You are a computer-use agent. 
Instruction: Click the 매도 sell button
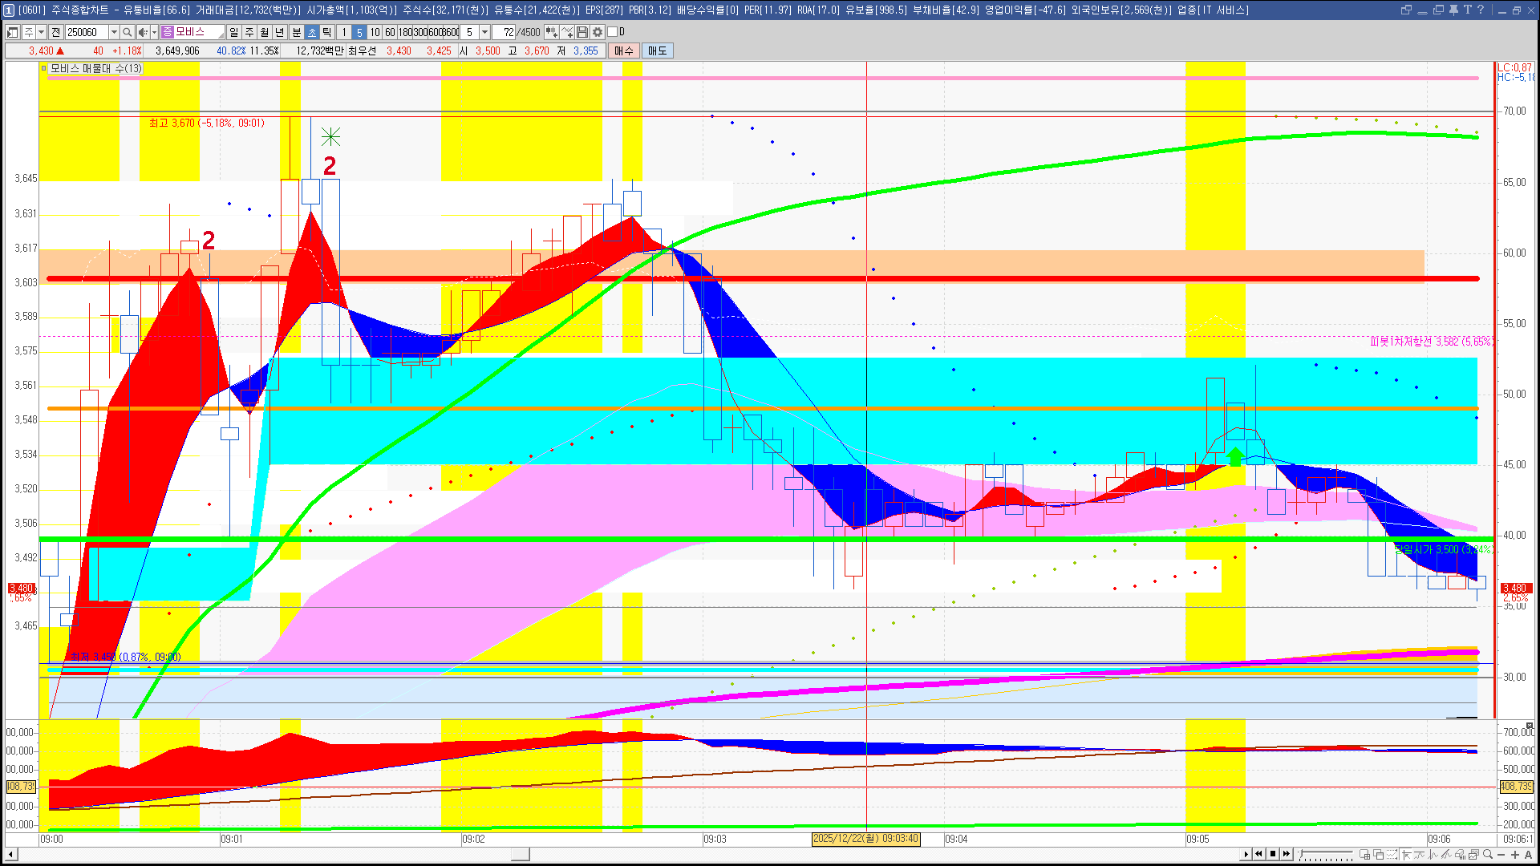click(x=657, y=51)
